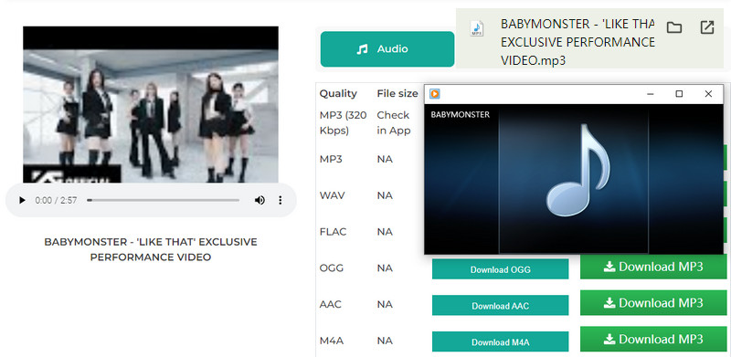The width and height of the screenshot is (731, 357).
Task: Click the Download AAC button
Action: [500, 306]
